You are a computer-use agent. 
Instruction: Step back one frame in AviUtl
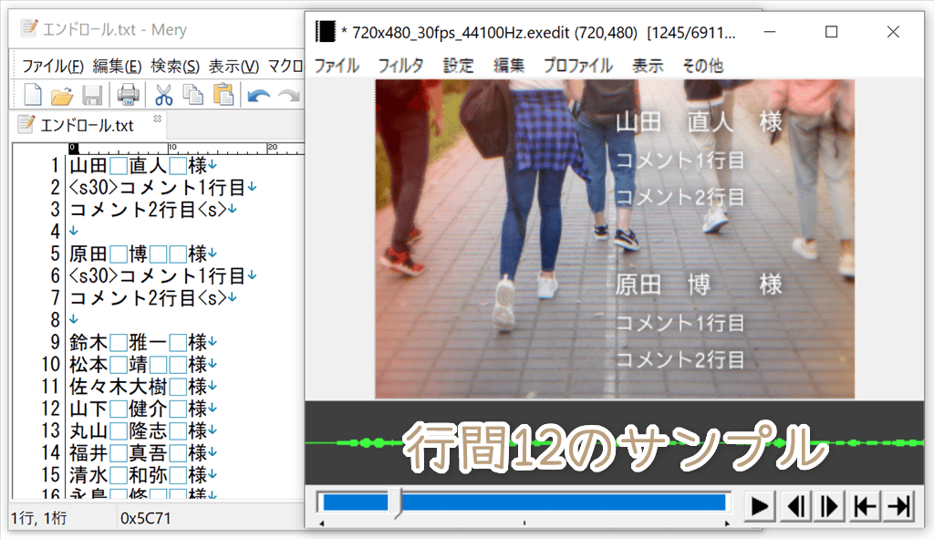(x=794, y=505)
